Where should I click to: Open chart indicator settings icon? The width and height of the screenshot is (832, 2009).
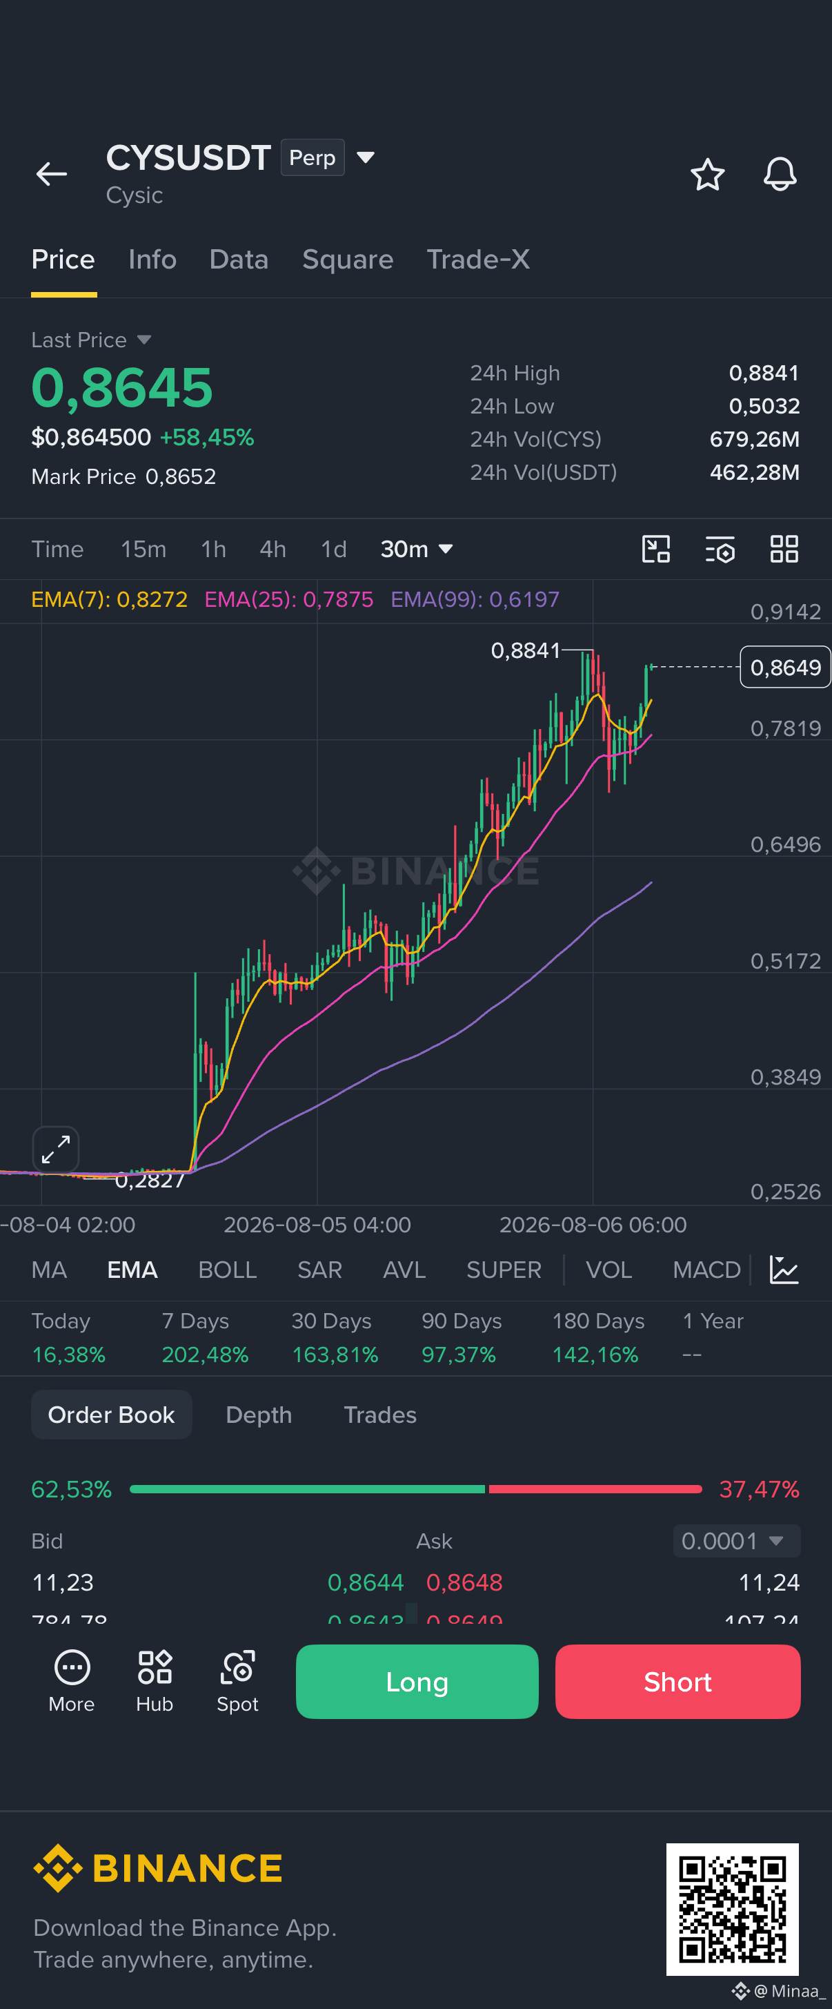pyautogui.click(x=720, y=549)
